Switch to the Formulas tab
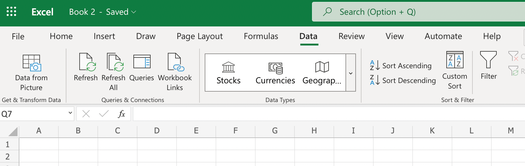This screenshot has width=525, height=166. [x=261, y=36]
